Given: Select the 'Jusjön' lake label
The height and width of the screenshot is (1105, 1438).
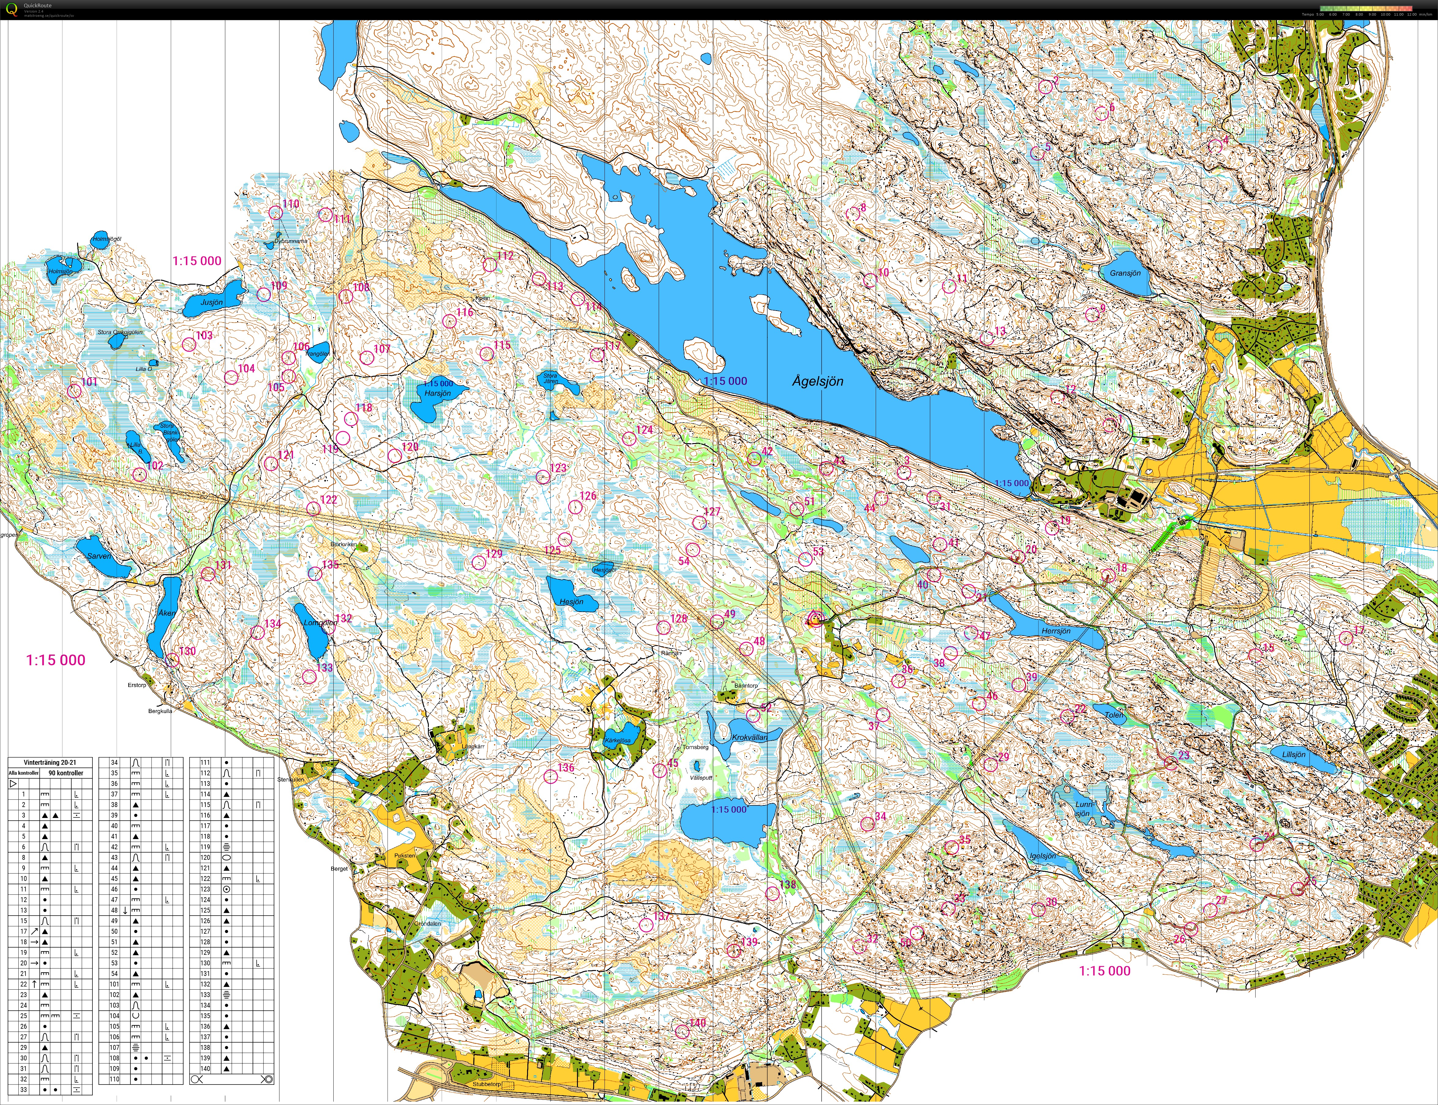Looking at the screenshot, I should (x=211, y=303).
